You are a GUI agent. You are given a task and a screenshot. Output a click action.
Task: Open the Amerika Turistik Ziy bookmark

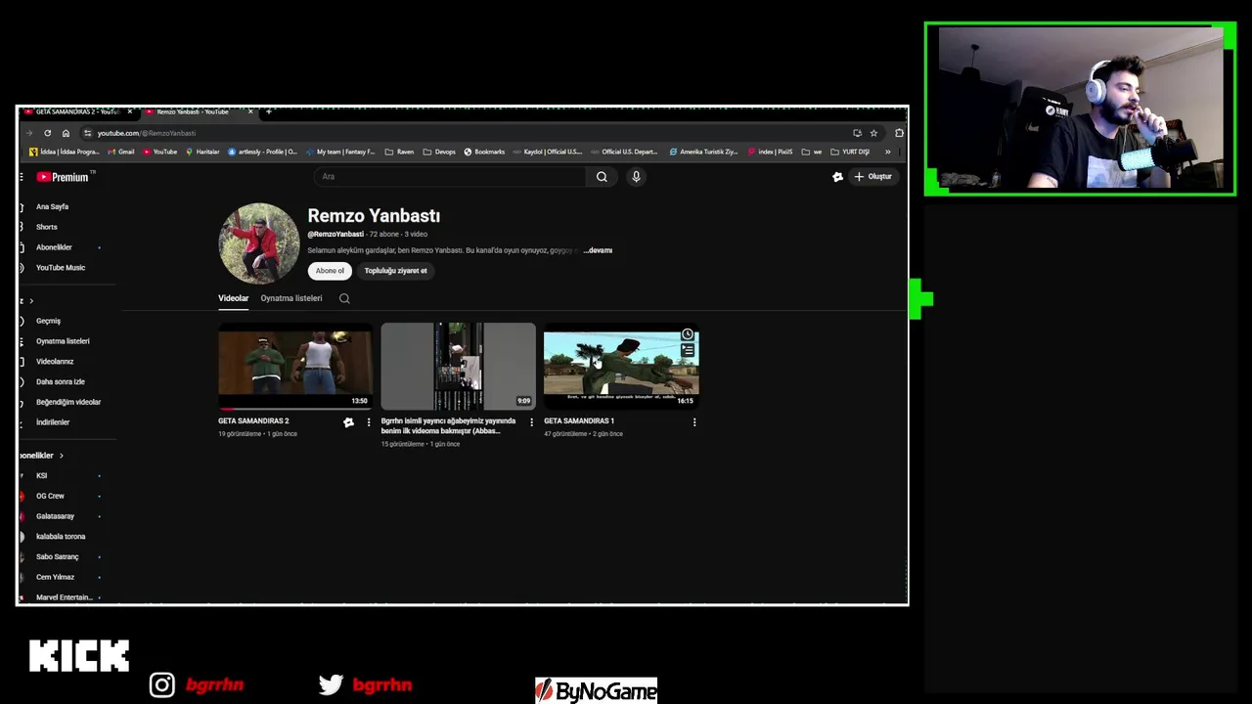point(703,152)
